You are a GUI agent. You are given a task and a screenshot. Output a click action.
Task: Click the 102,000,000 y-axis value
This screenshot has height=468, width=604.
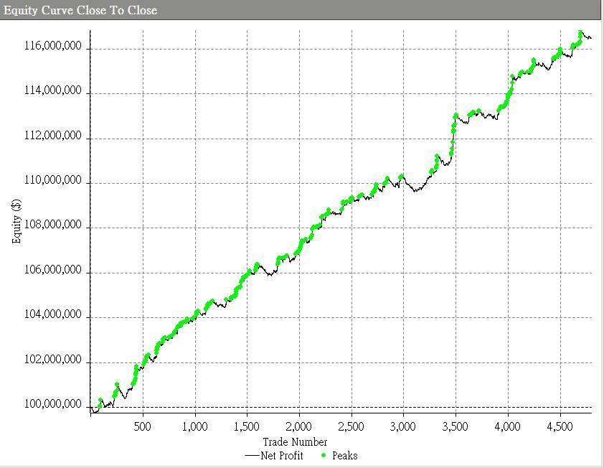point(53,360)
